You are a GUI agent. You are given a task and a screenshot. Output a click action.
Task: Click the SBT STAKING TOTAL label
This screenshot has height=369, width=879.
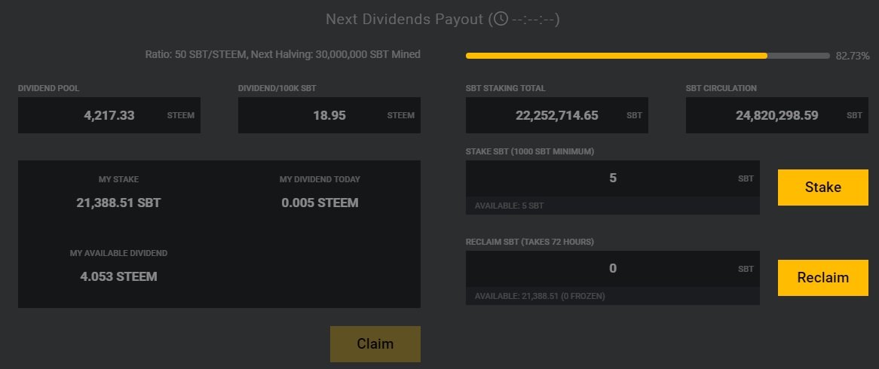pos(505,88)
